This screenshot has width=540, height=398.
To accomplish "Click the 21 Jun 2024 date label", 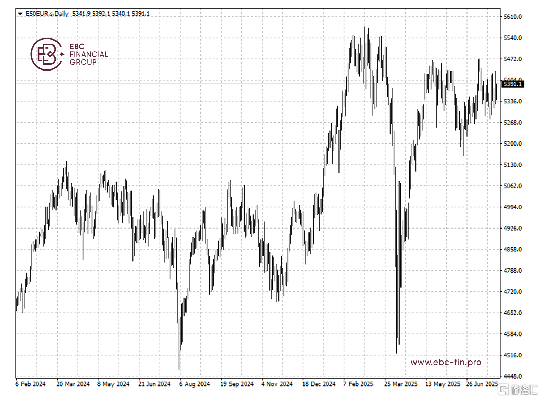I will (154, 384).
